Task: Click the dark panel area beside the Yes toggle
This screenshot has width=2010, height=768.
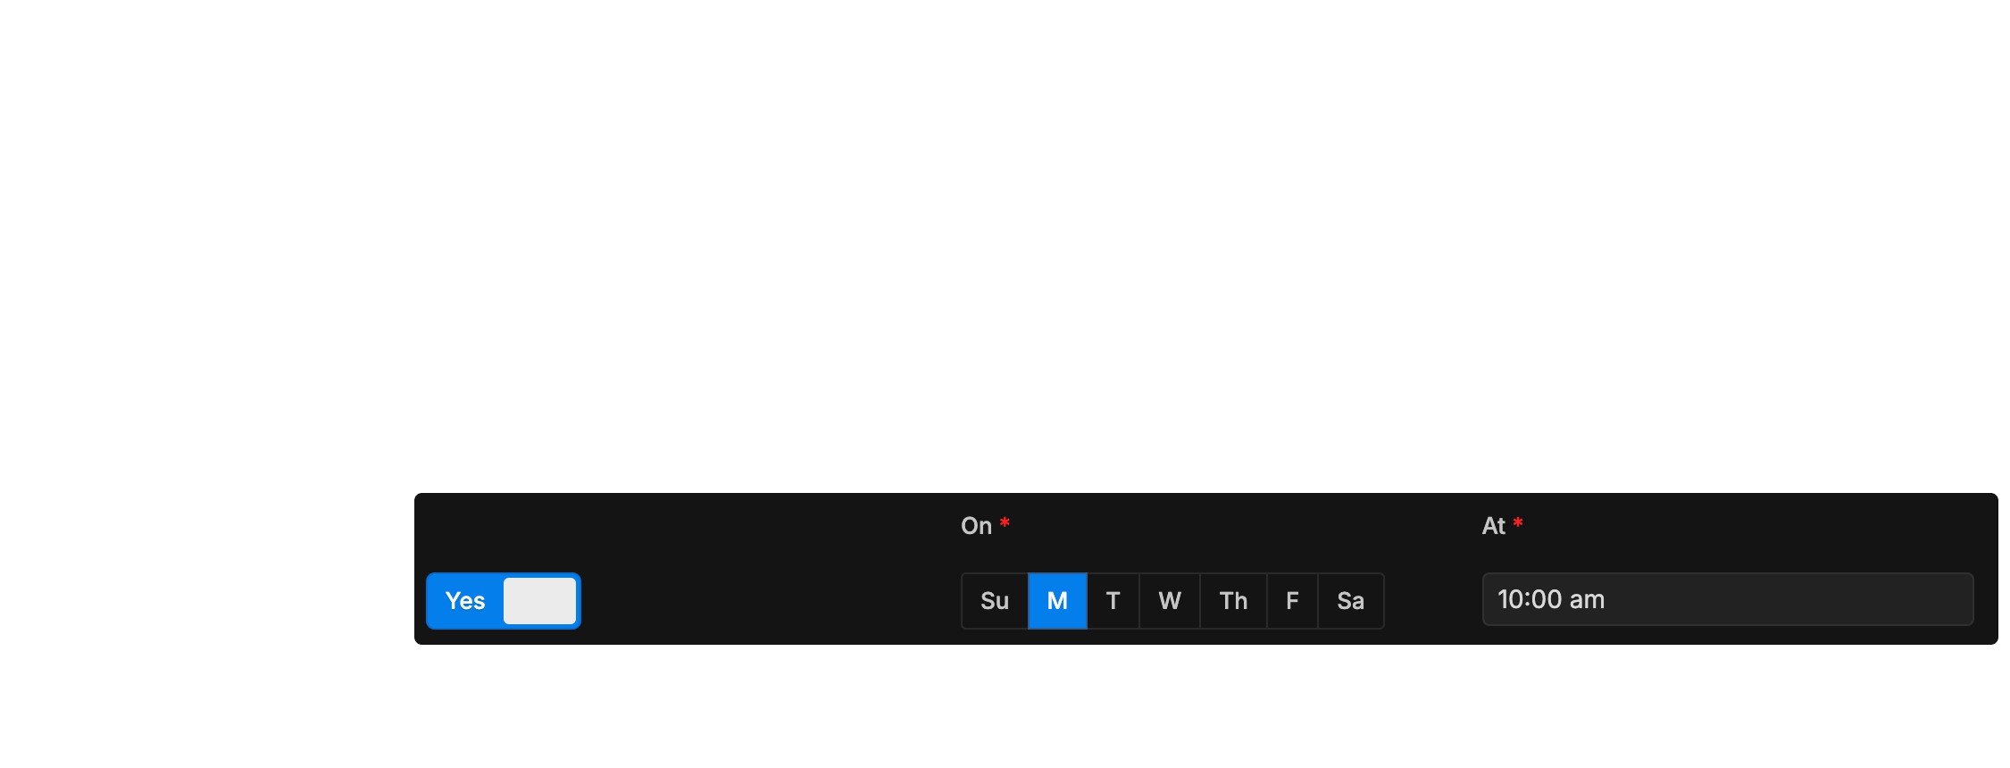Action: click(x=768, y=601)
